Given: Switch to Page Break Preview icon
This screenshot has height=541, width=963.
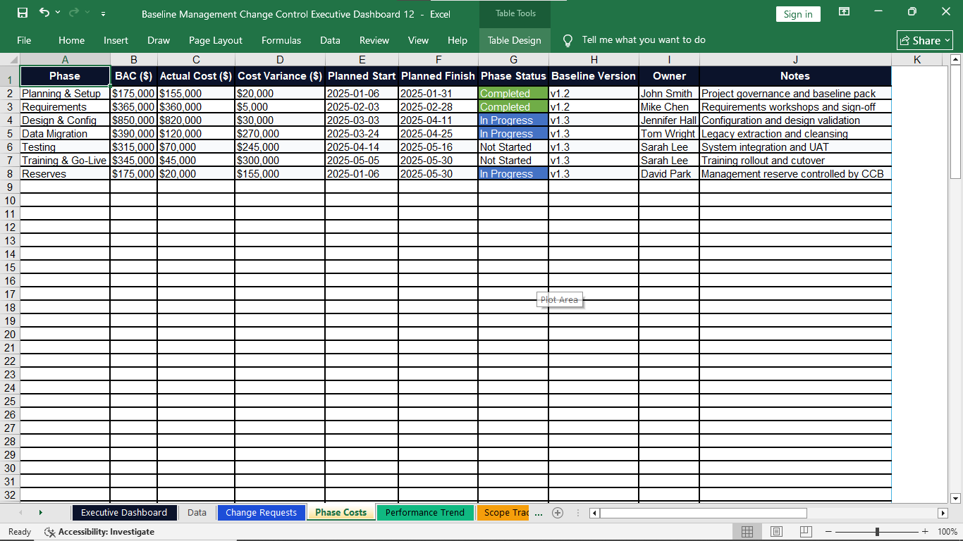Looking at the screenshot, I should coord(806,532).
